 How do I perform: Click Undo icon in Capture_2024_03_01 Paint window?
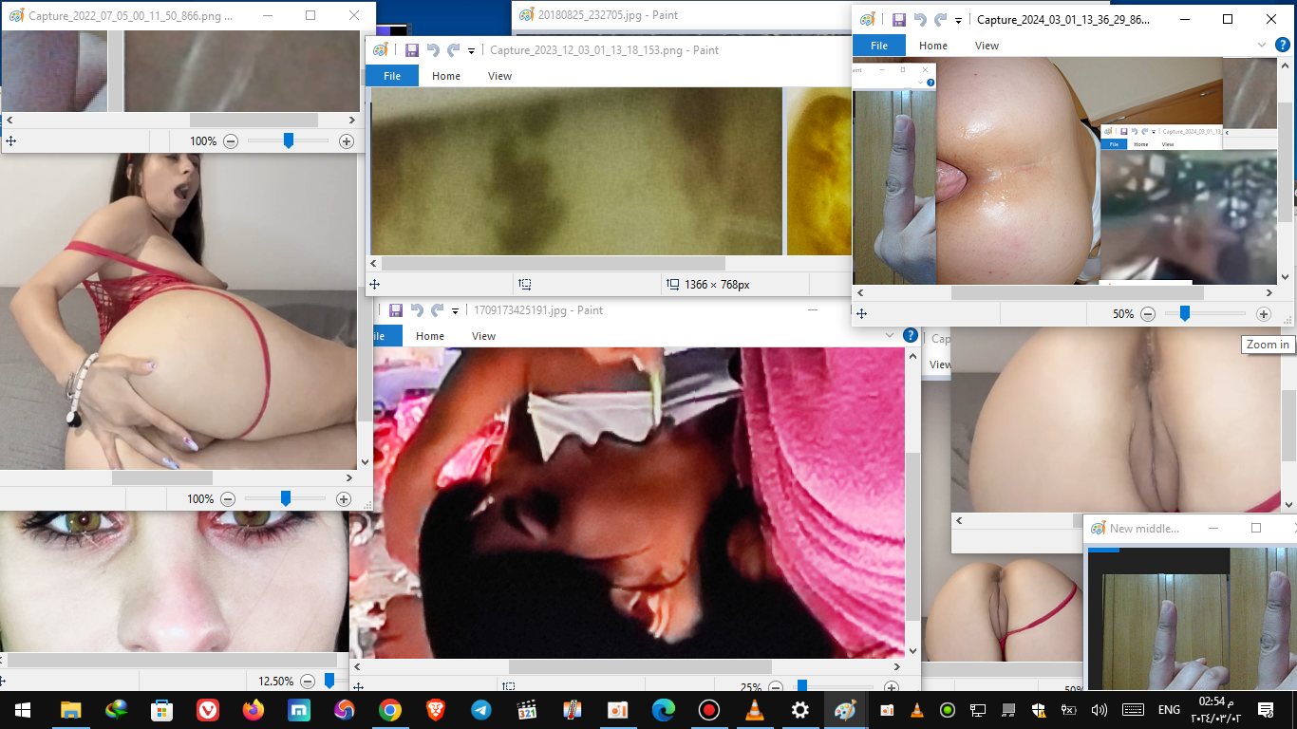pos(919,19)
